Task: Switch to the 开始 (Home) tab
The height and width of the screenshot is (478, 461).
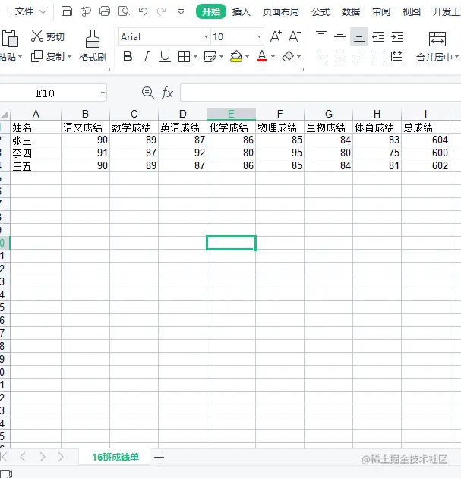Action: point(211,11)
